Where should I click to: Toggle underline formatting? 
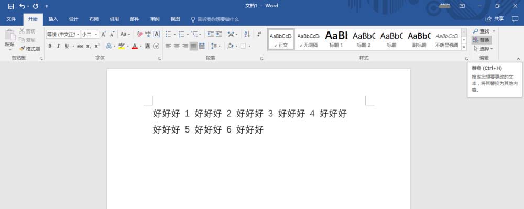(x=67, y=46)
